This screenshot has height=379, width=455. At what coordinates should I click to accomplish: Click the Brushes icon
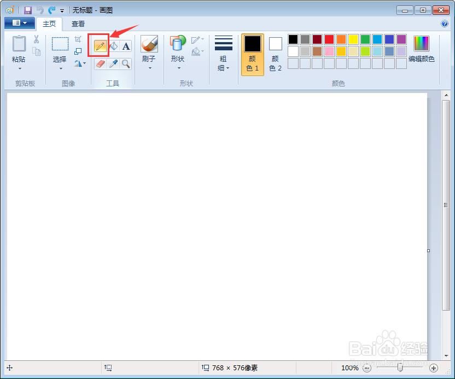pyautogui.click(x=149, y=44)
